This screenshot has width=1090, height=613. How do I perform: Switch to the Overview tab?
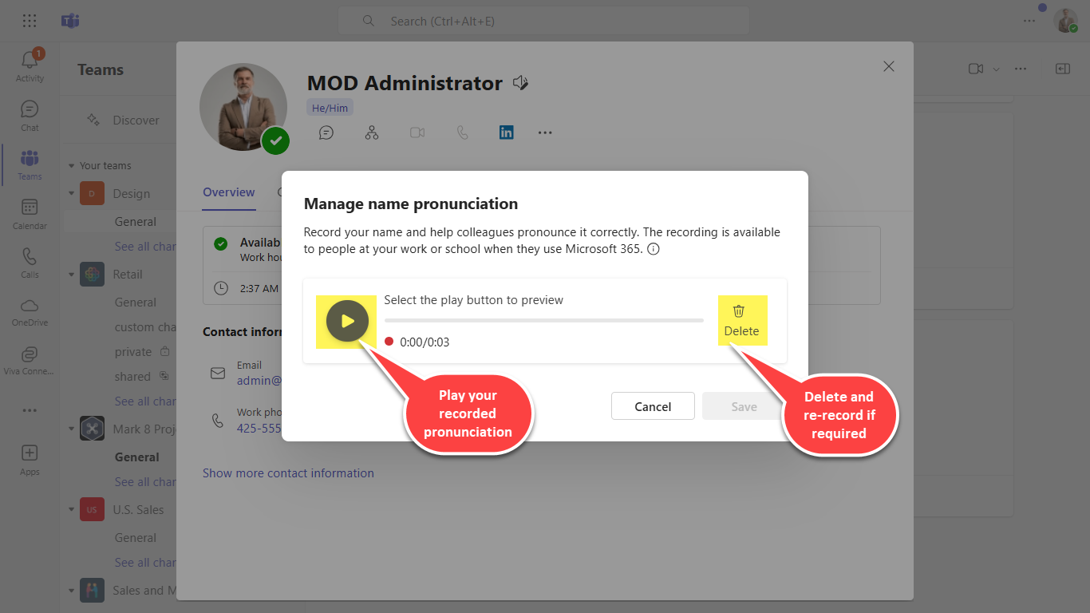(x=229, y=192)
